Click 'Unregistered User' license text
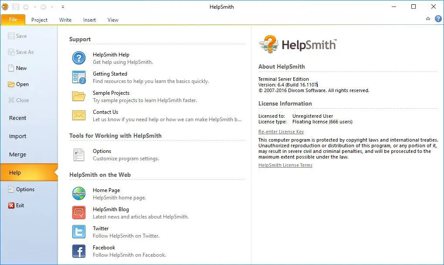Image resolution: width=444 pixels, height=265 pixels. click(x=312, y=116)
